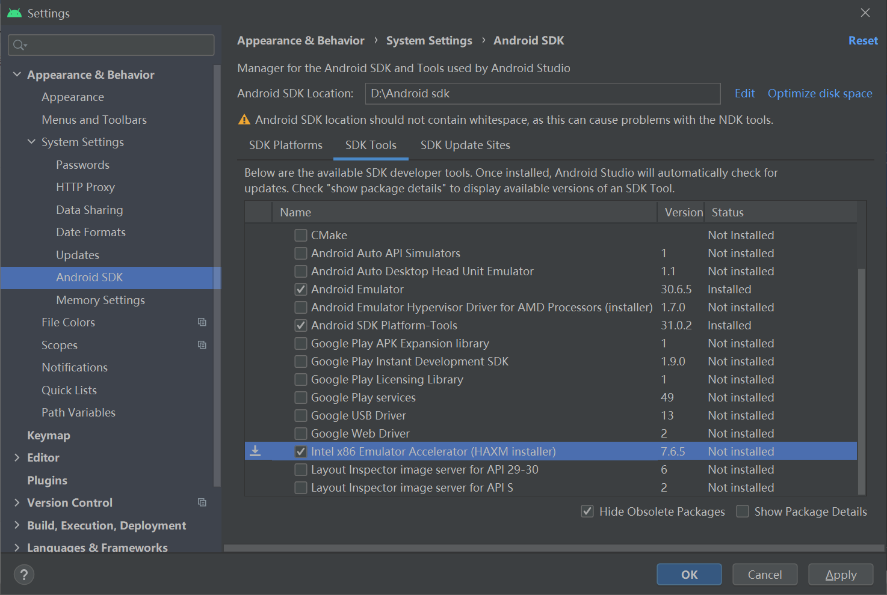The height and width of the screenshot is (595, 887).
Task: Check Android Emulator Hypervisor Driver for AMD checkbox
Action: 301,307
